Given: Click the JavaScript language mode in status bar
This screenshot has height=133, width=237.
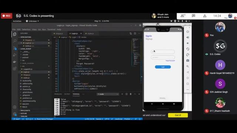Looking at the screenshot, I should (x=118, y=119).
